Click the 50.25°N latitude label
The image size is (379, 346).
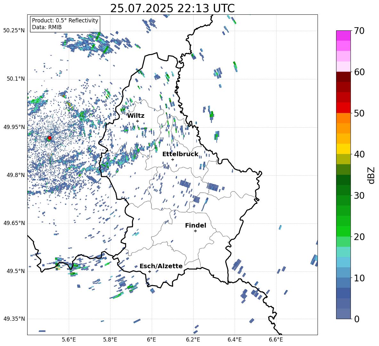[x=14, y=31]
